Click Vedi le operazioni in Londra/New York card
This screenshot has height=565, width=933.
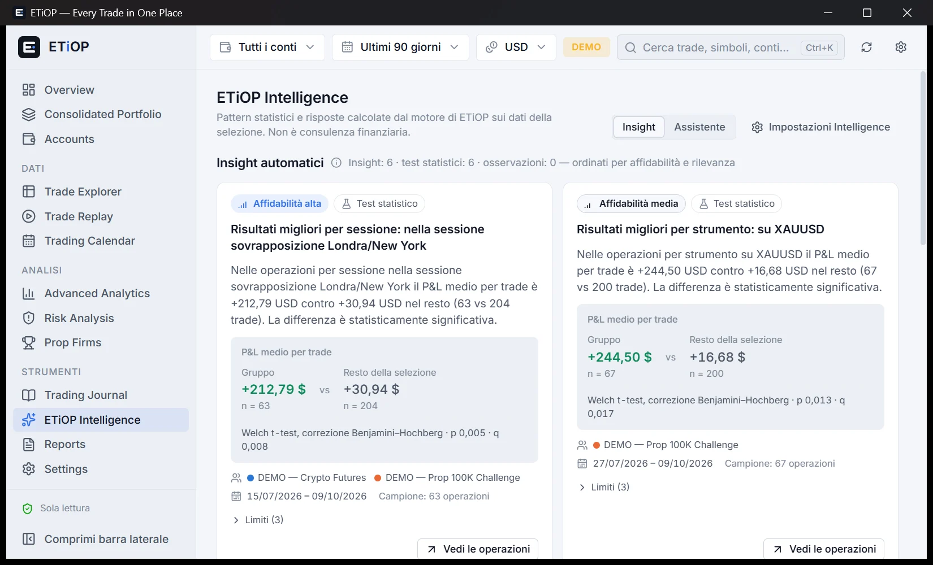(x=478, y=549)
